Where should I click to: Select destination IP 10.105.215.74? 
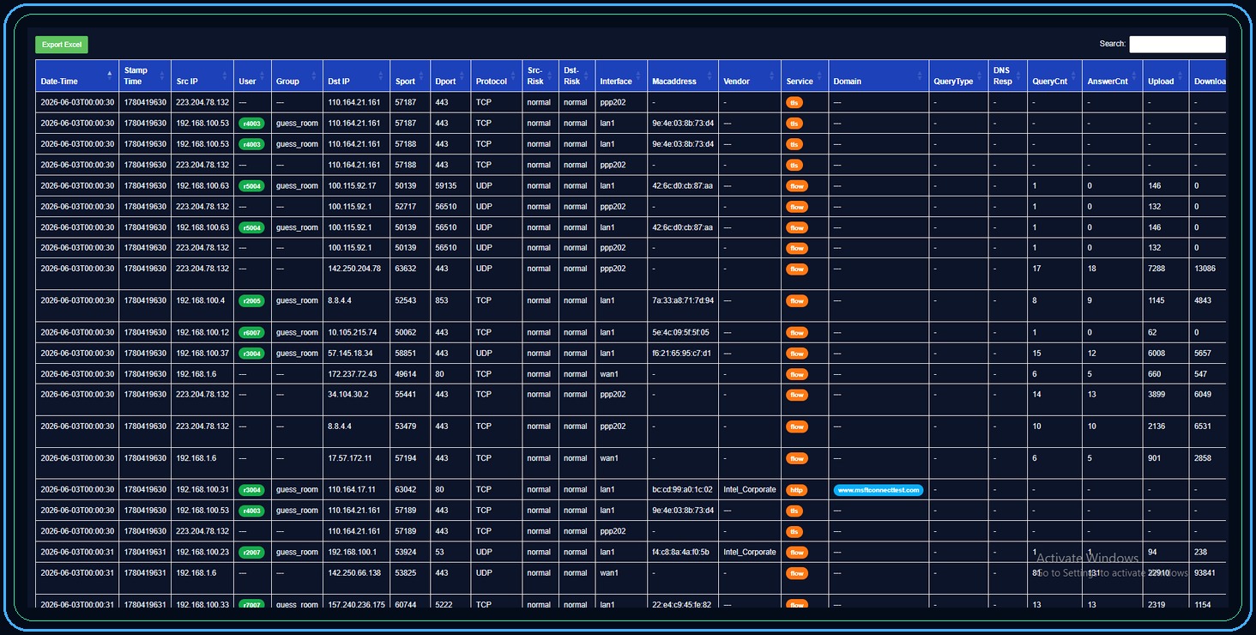353,332
